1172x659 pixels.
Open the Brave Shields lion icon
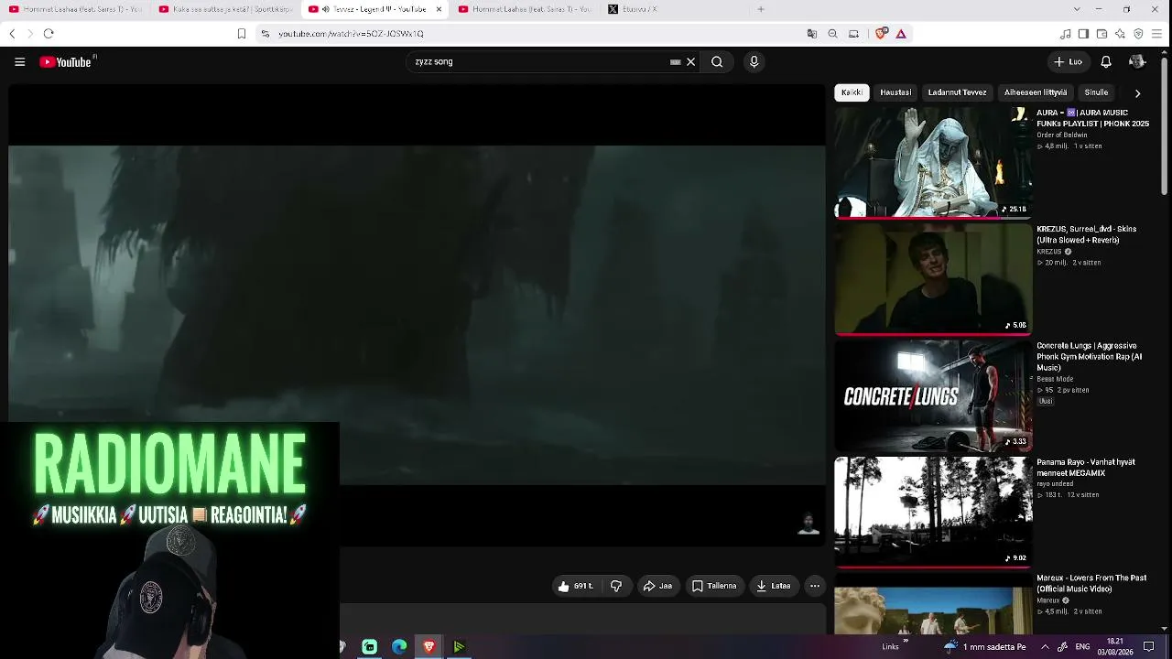point(881,34)
